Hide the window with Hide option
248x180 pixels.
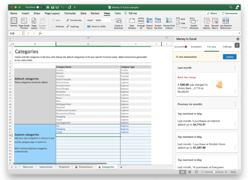coord(181,23)
